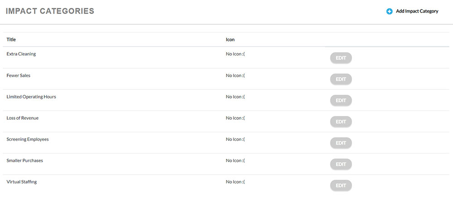
Task: Select the Screening Employees title
Action: (28, 139)
